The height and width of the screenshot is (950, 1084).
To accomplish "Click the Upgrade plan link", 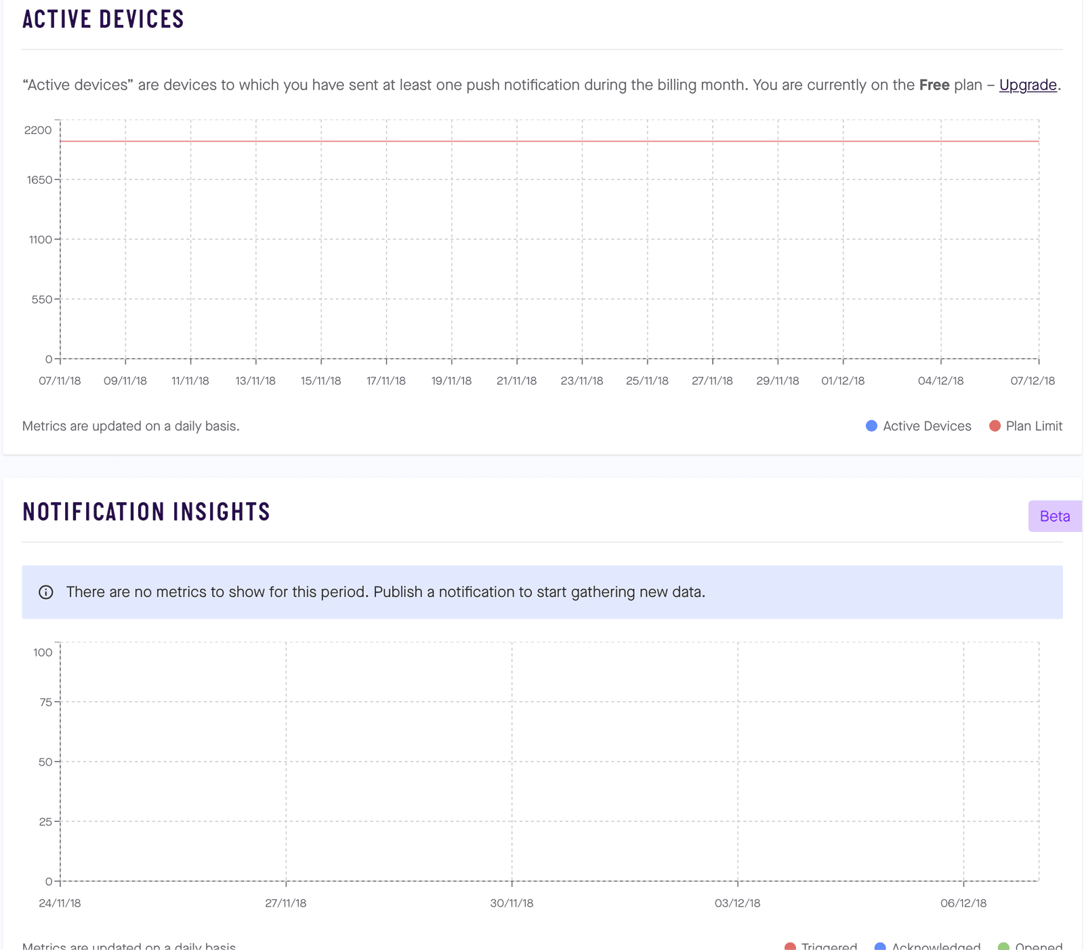I will point(1027,85).
